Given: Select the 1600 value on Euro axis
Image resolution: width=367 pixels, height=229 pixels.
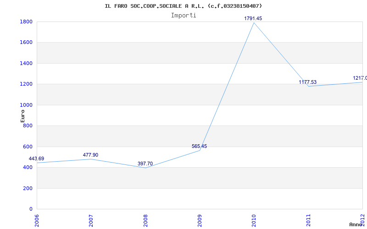Looking at the screenshot, I should click(26, 43).
